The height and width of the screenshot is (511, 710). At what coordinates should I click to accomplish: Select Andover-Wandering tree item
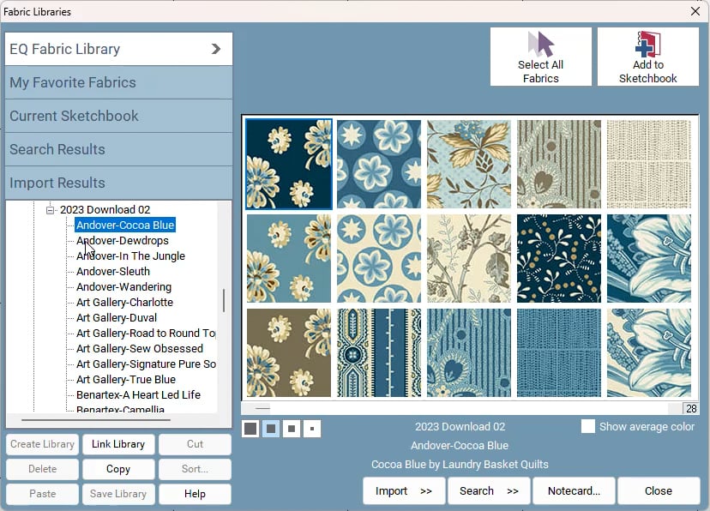(123, 286)
